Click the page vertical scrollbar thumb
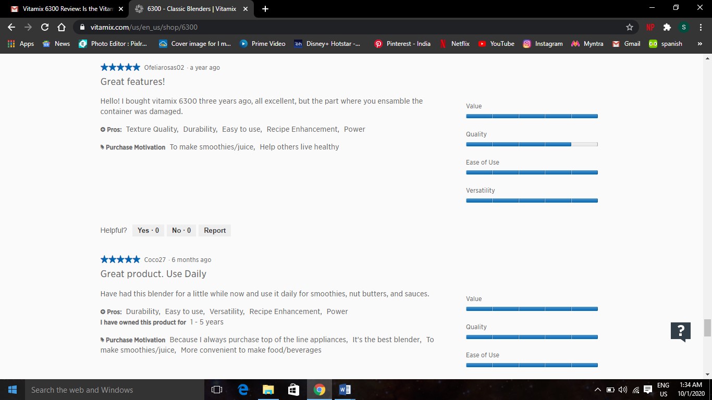The height and width of the screenshot is (400, 712). pyautogui.click(x=707, y=328)
